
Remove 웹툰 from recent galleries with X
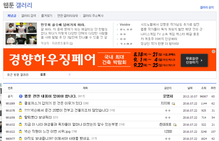[x=69, y=75]
